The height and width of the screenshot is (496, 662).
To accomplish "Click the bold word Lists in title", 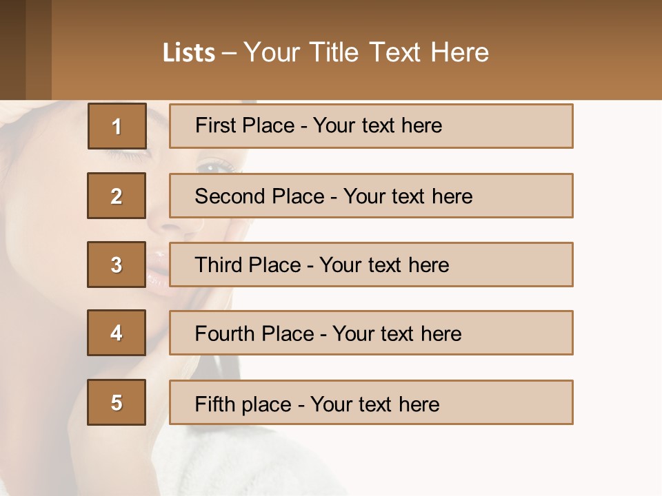I will point(189,53).
